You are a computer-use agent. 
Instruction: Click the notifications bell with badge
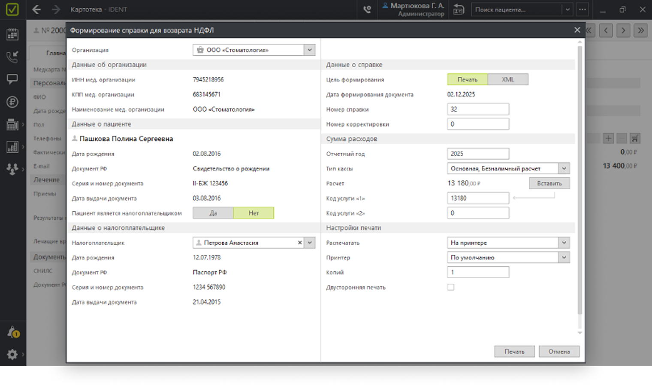point(12,332)
